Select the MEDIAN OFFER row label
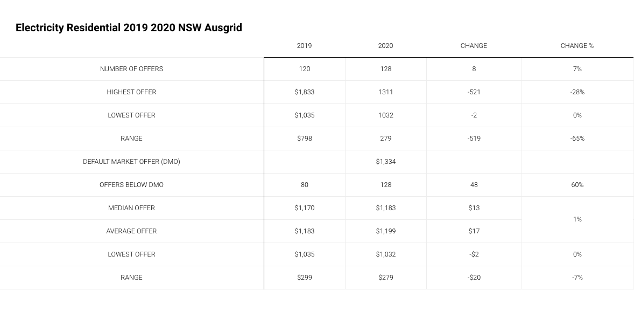Screen dimensions: 634x318 131,208
